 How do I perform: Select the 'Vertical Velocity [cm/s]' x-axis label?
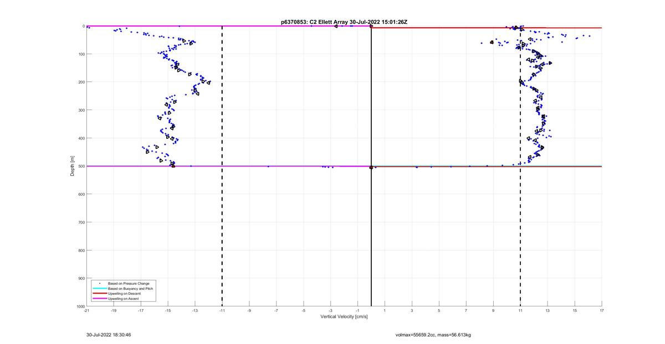[x=344, y=317]
